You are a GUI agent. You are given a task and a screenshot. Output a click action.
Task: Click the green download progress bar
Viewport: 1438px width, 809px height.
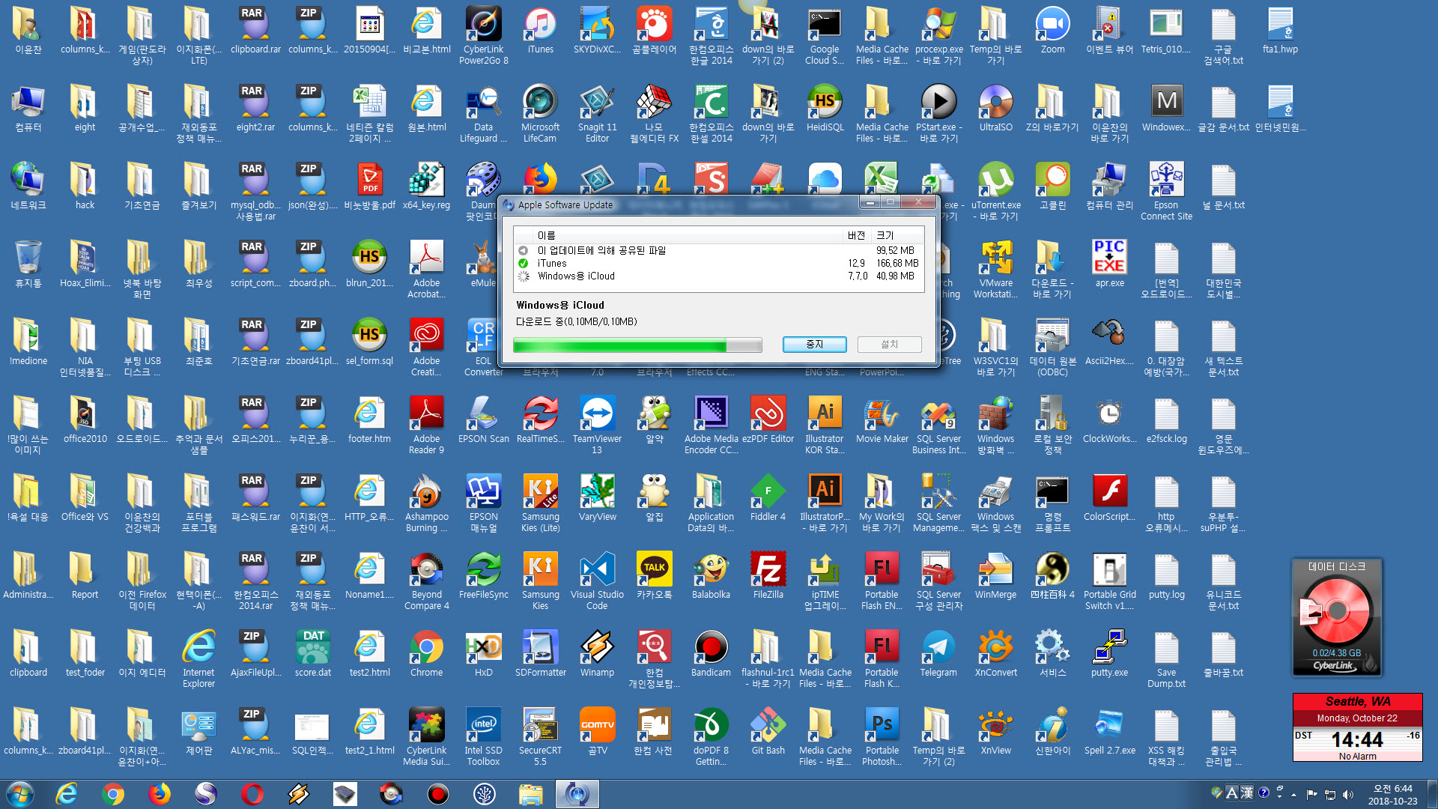tap(637, 345)
